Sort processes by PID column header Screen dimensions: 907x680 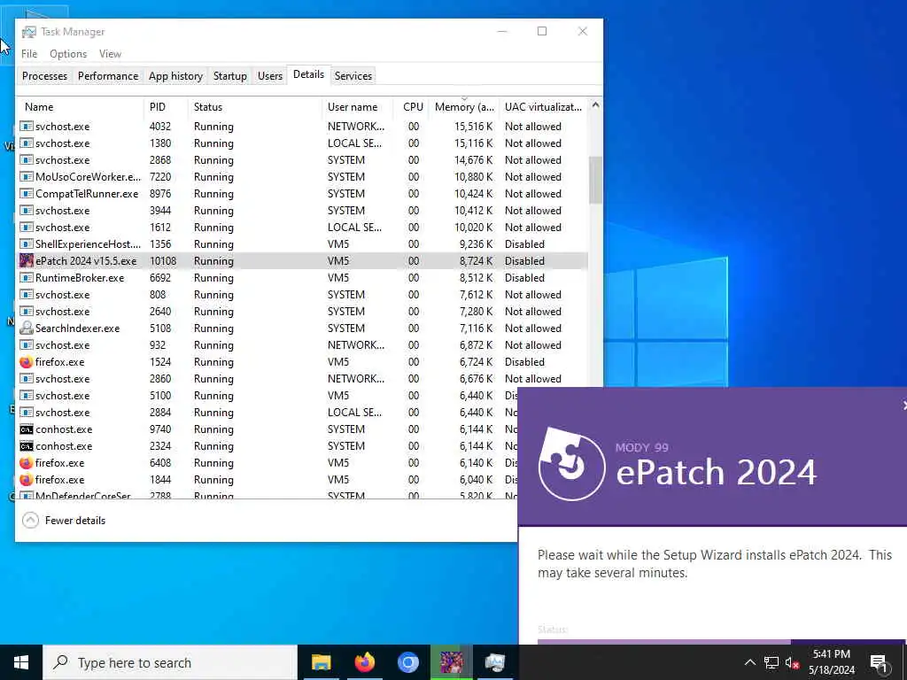coord(166,107)
